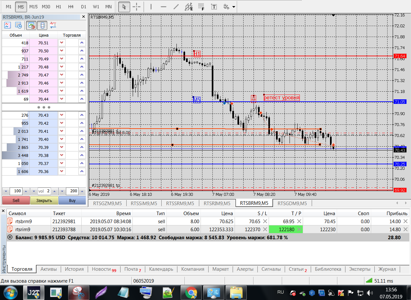The height and width of the screenshot is (300, 411).
Task: Toggle the standard cursor mode
Action: 124,6
